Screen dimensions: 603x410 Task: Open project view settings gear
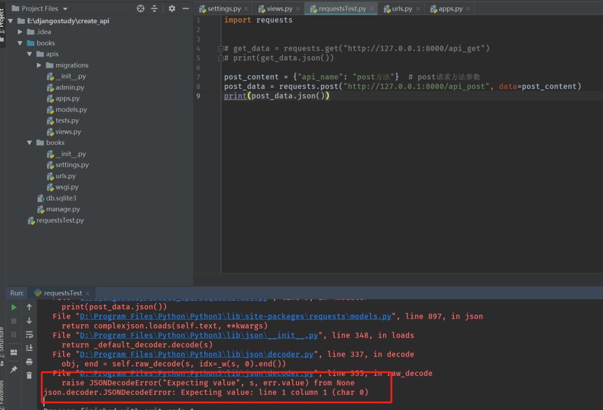(x=171, y=8)
